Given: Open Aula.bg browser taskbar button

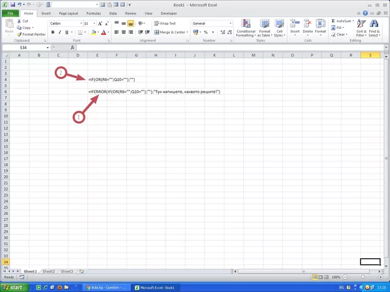Looking at the screenshot, I should click(x=106, y=288).
